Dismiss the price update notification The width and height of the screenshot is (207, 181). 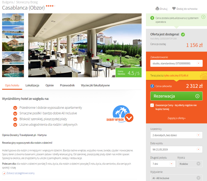coord(203,17)
